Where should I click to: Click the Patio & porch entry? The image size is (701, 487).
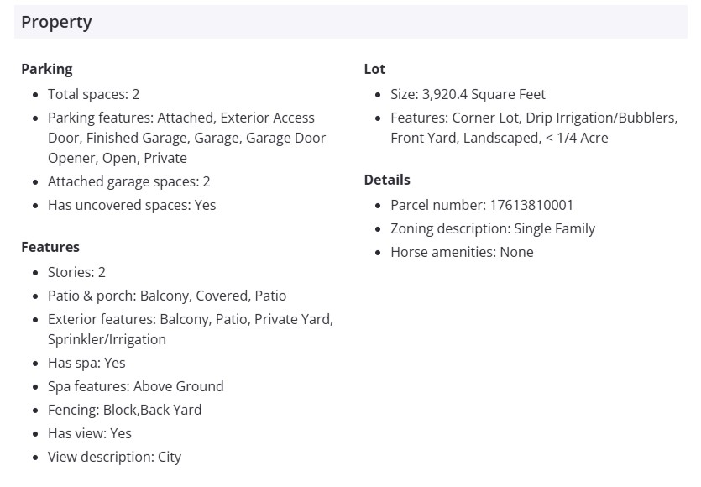click(166, 296)
